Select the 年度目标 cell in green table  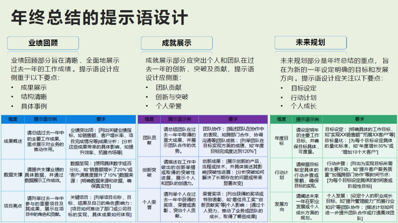point(281,141)
